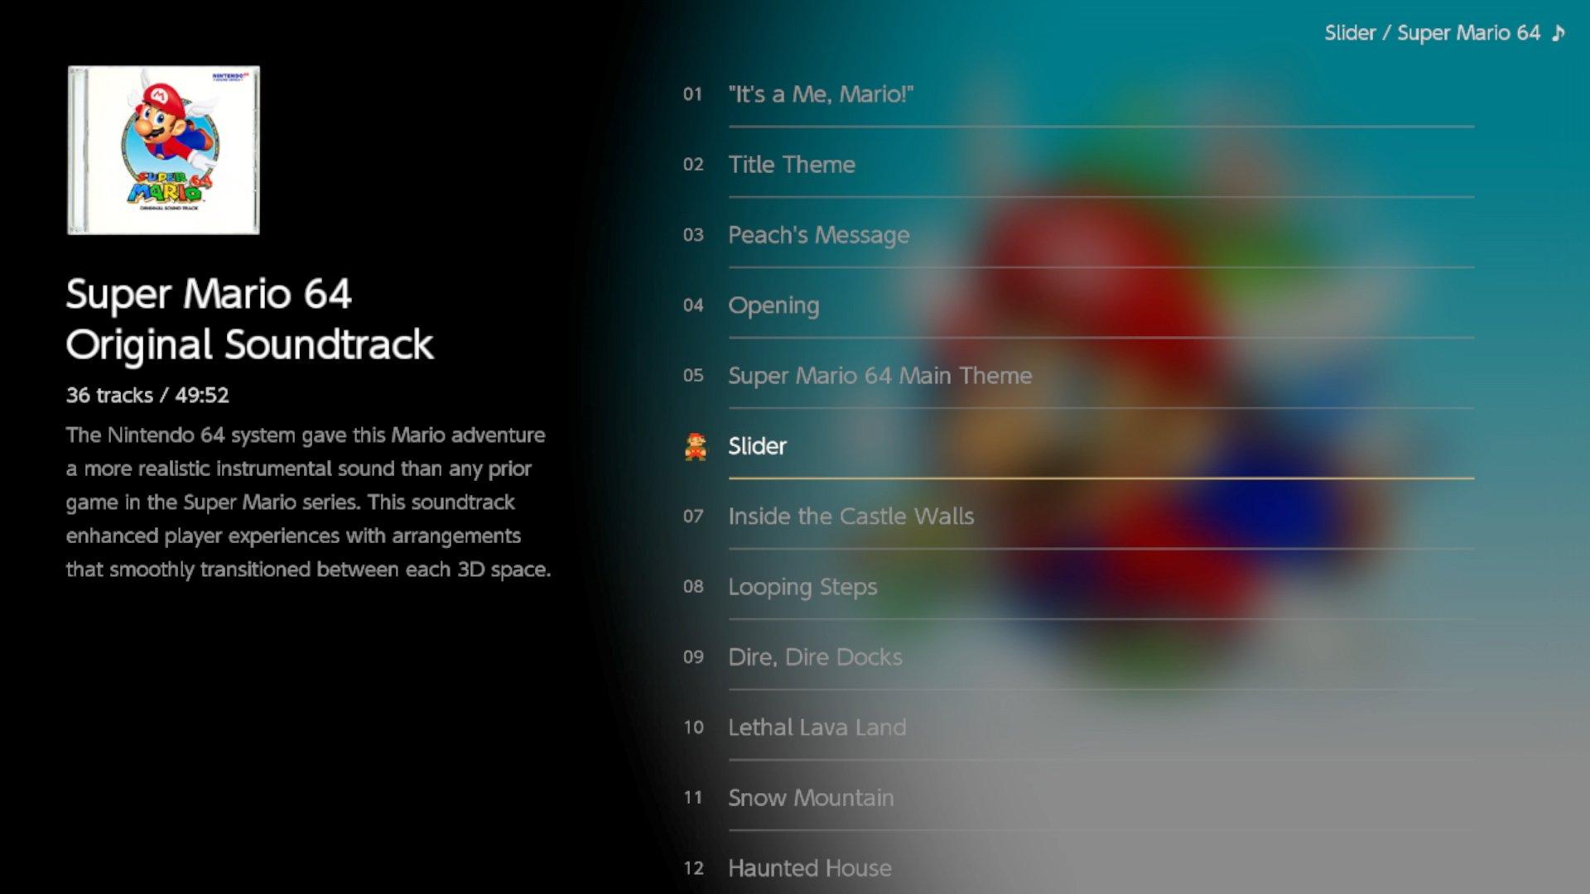Expand the full 36-track playlist view
This screenshot has height=894, width=1590.
coord(147,394)
